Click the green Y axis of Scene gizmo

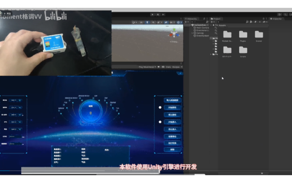click(174, 30)
